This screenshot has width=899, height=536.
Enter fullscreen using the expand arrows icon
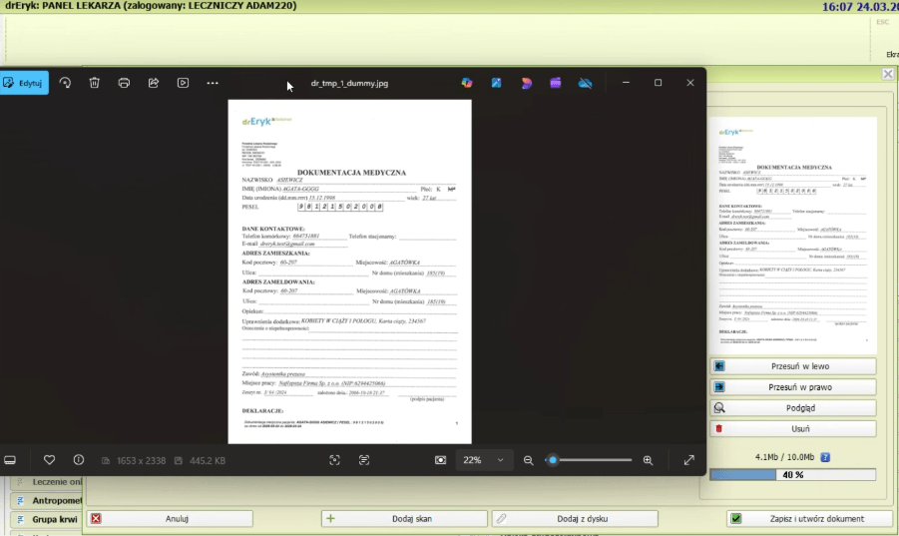(x=688, y=460)
